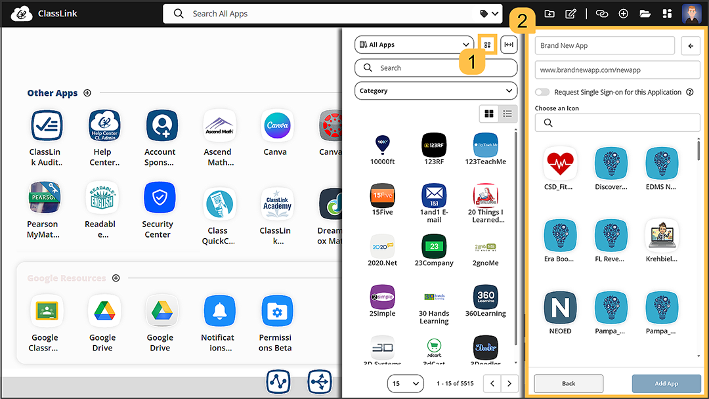Click the app URL field
This screenshot has height=399, width=709.
(x=617, y=70)
